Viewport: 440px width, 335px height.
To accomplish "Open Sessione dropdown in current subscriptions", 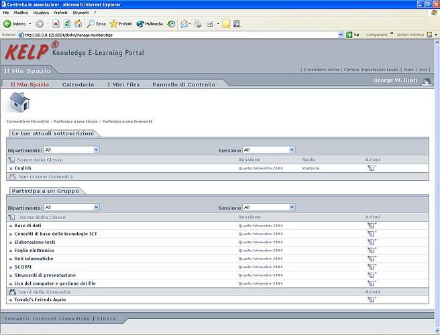I will (268, 150).
